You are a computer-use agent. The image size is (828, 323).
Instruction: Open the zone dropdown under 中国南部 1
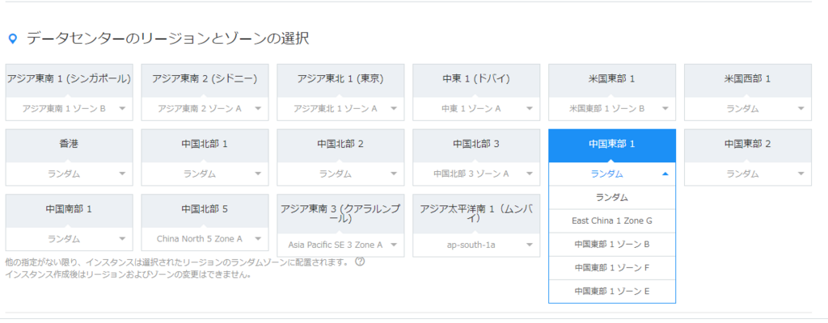click(x=70, y=239)
